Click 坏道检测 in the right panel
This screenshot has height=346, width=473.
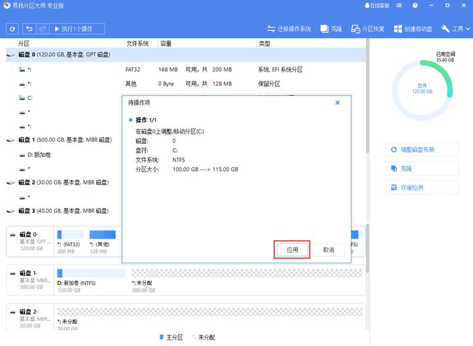pyautogui.click(x=422, y=188)
